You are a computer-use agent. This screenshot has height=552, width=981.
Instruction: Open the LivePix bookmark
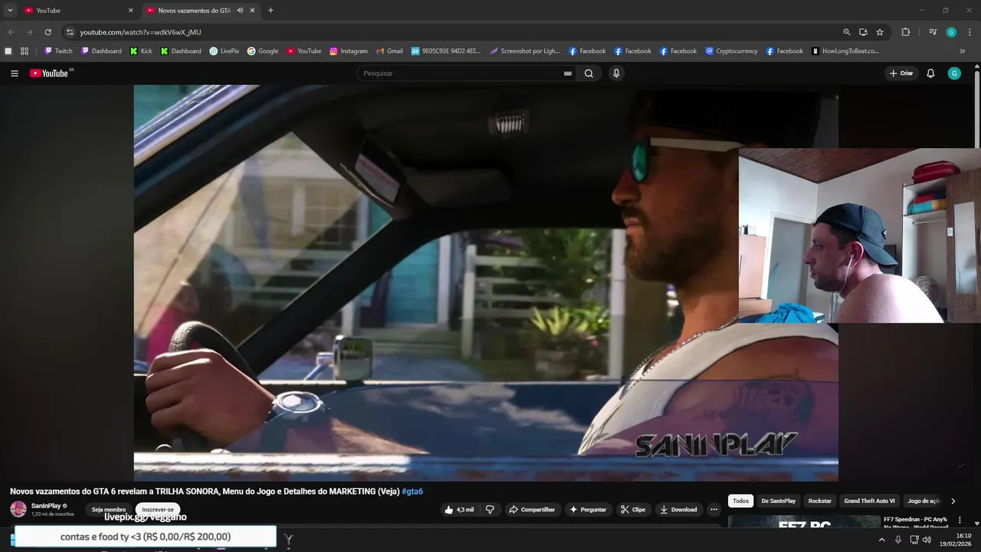[x=225, y=51]
